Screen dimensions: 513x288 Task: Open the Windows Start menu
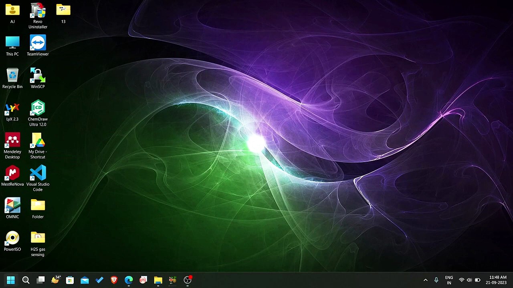click(x=11, y=280)
